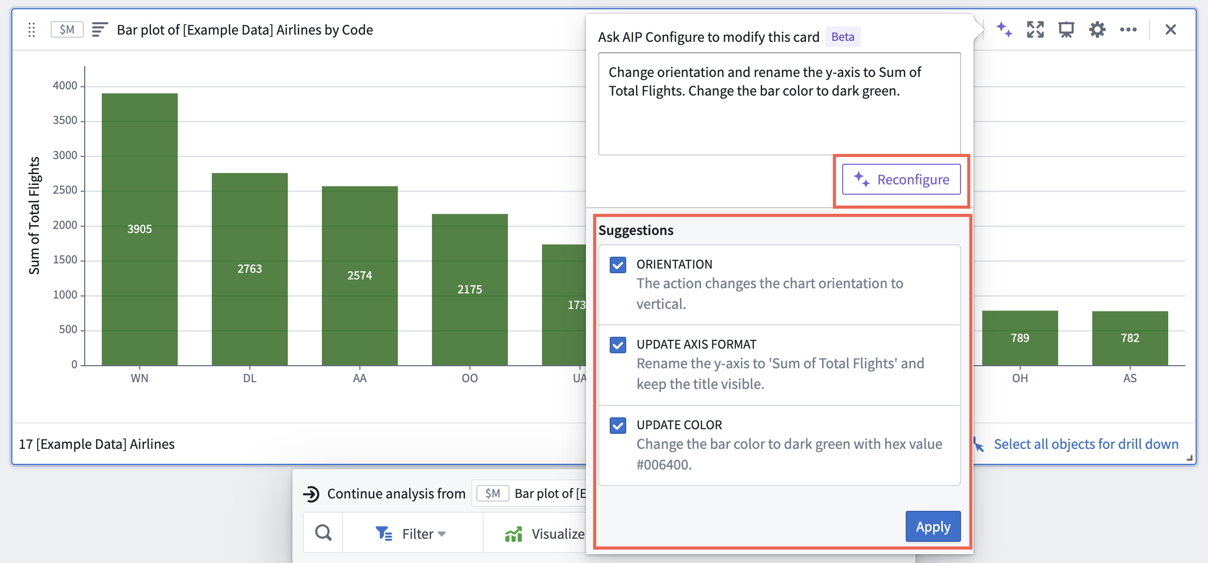The height and width of the screenshot is (563, 1208).
Task: Click the Beta tag label
Action: coord(843,37)
